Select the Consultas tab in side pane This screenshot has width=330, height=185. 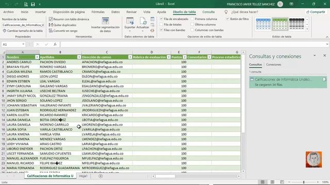tap(256, 65)
